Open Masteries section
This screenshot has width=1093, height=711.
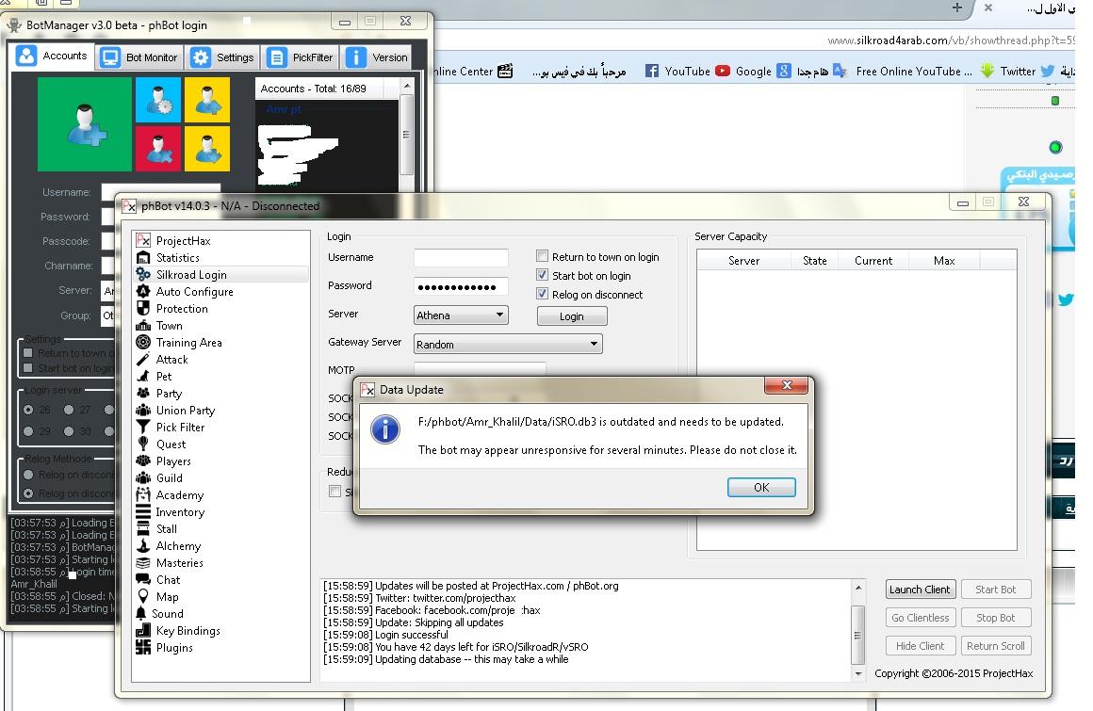tap(179, 562)
